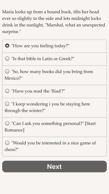Tap the word "Romance]" on the second line
The width and height of the screenshot is (109, 194).
[14, 130]
